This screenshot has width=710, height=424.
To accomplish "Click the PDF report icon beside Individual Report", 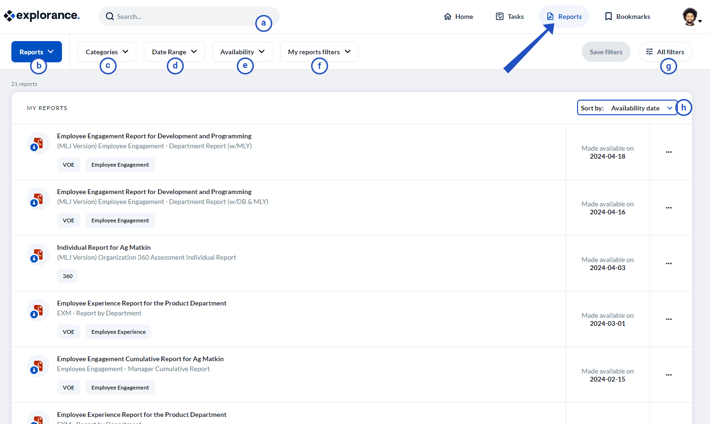I will click(38, 254).
